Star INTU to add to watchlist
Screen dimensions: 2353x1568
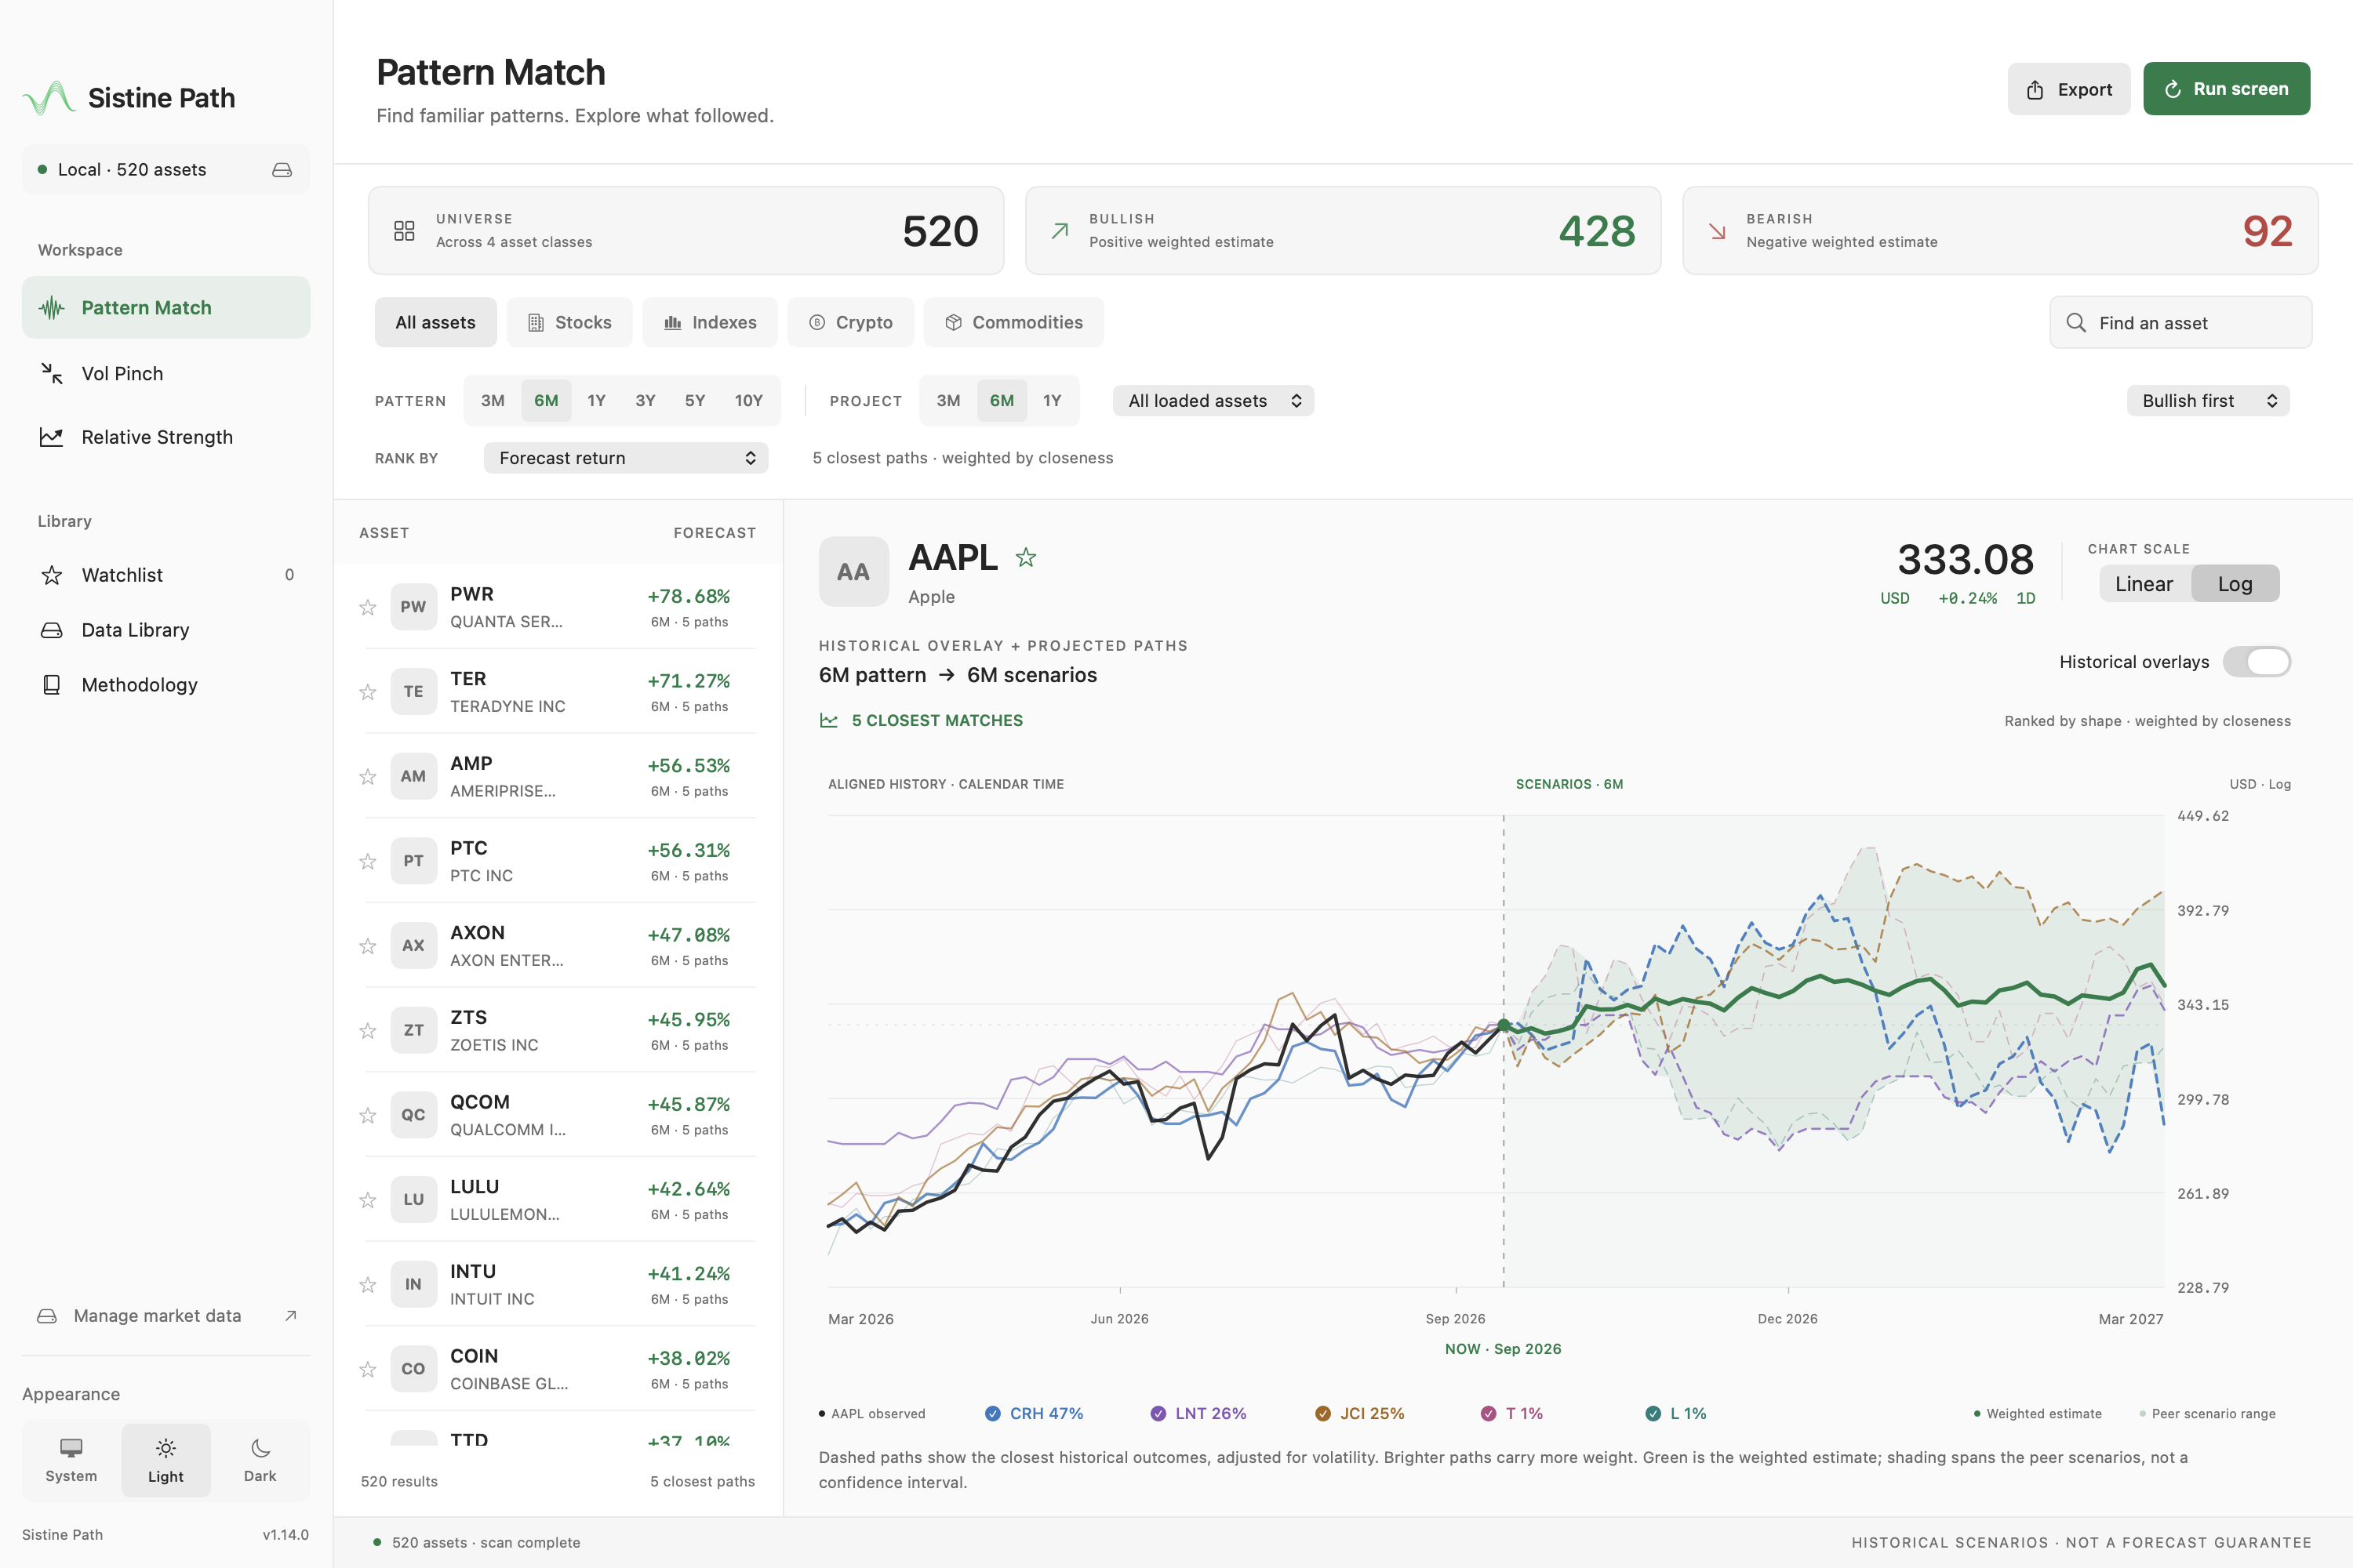point(368,1285)
